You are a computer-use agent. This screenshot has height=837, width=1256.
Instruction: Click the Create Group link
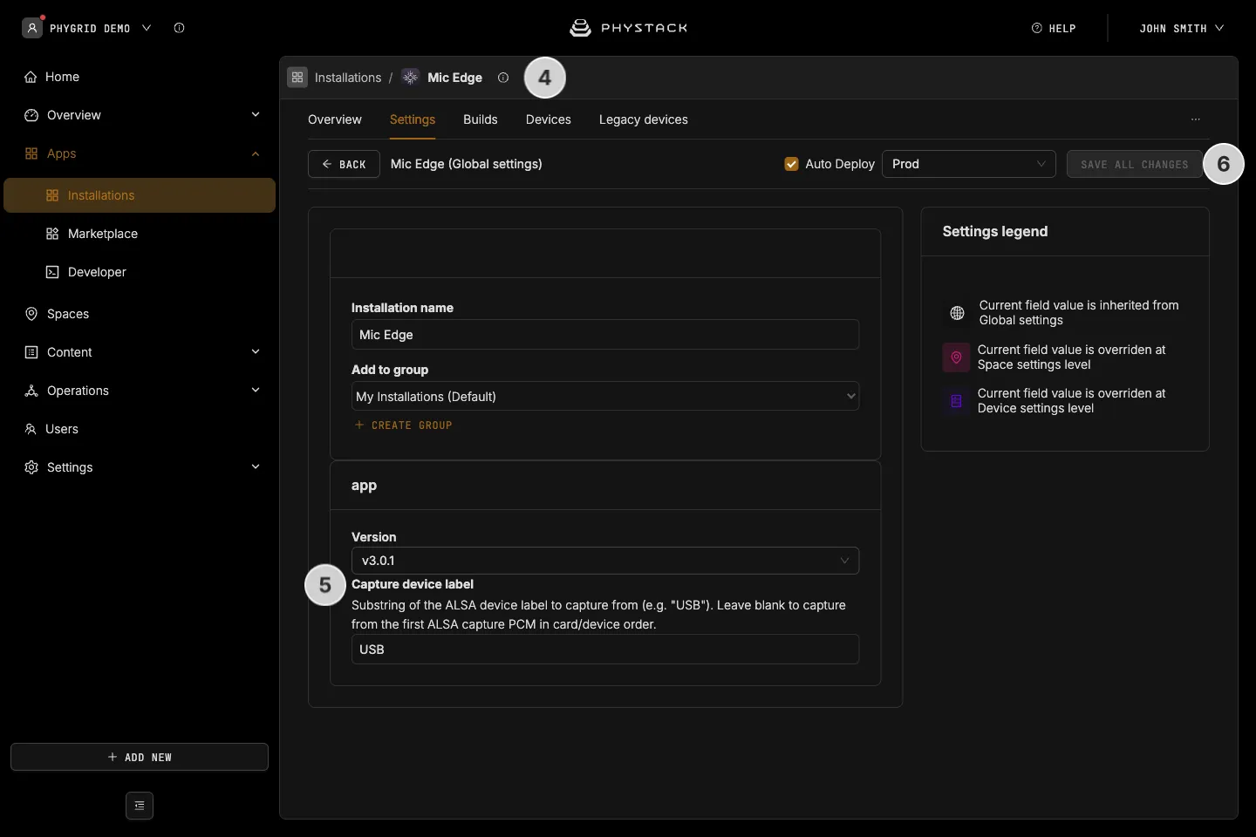pyautogui.click(x=403, y=425)
